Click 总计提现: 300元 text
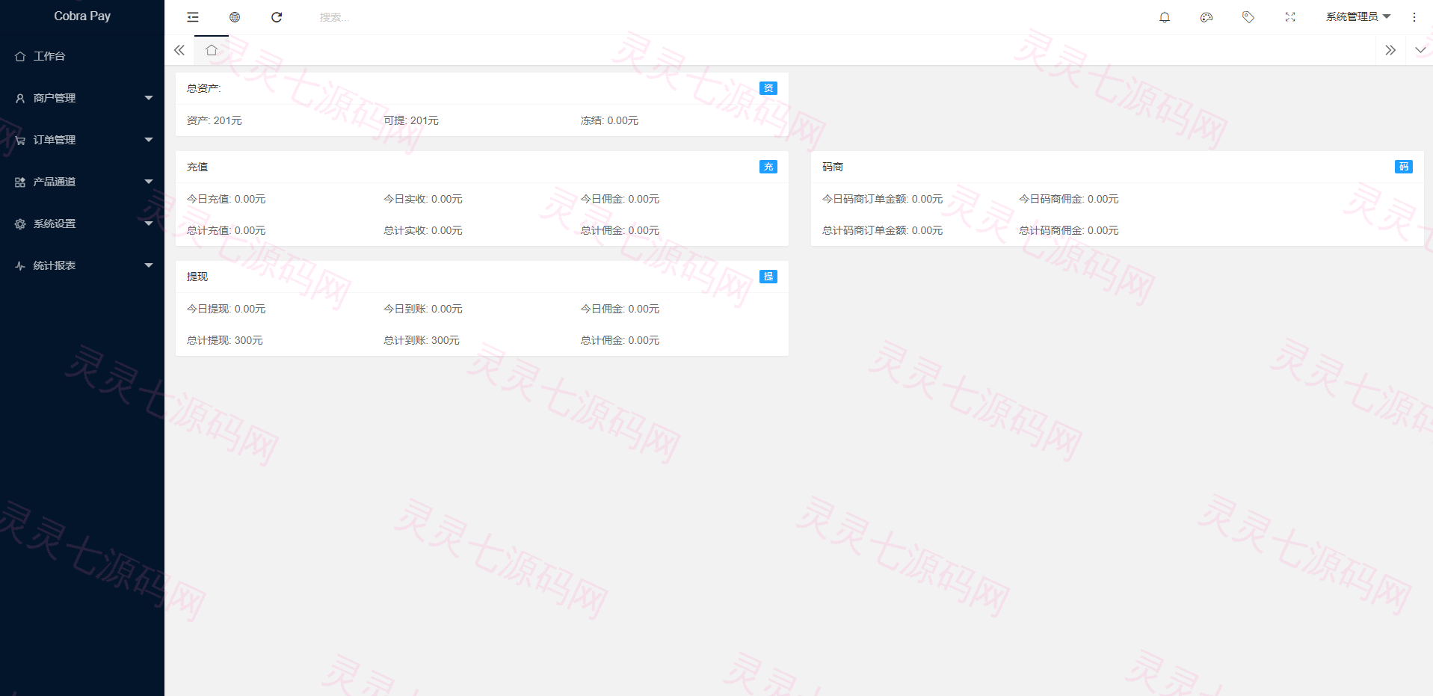The width and height of the screenshot is (1433, 696). pos(225,340)
